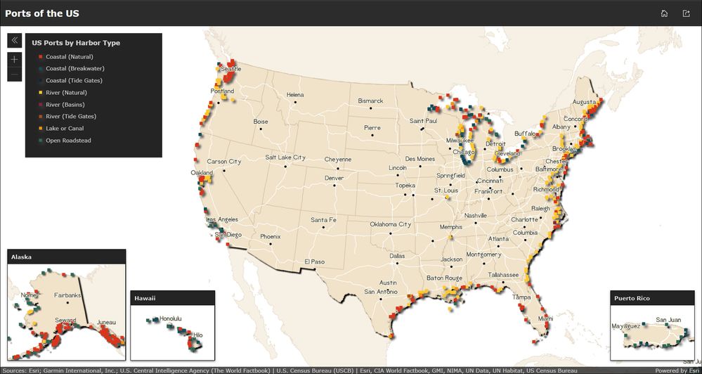Screen dimensions: 702x374
Task: Click the Chicago city label
Action: tap(462, 152)
